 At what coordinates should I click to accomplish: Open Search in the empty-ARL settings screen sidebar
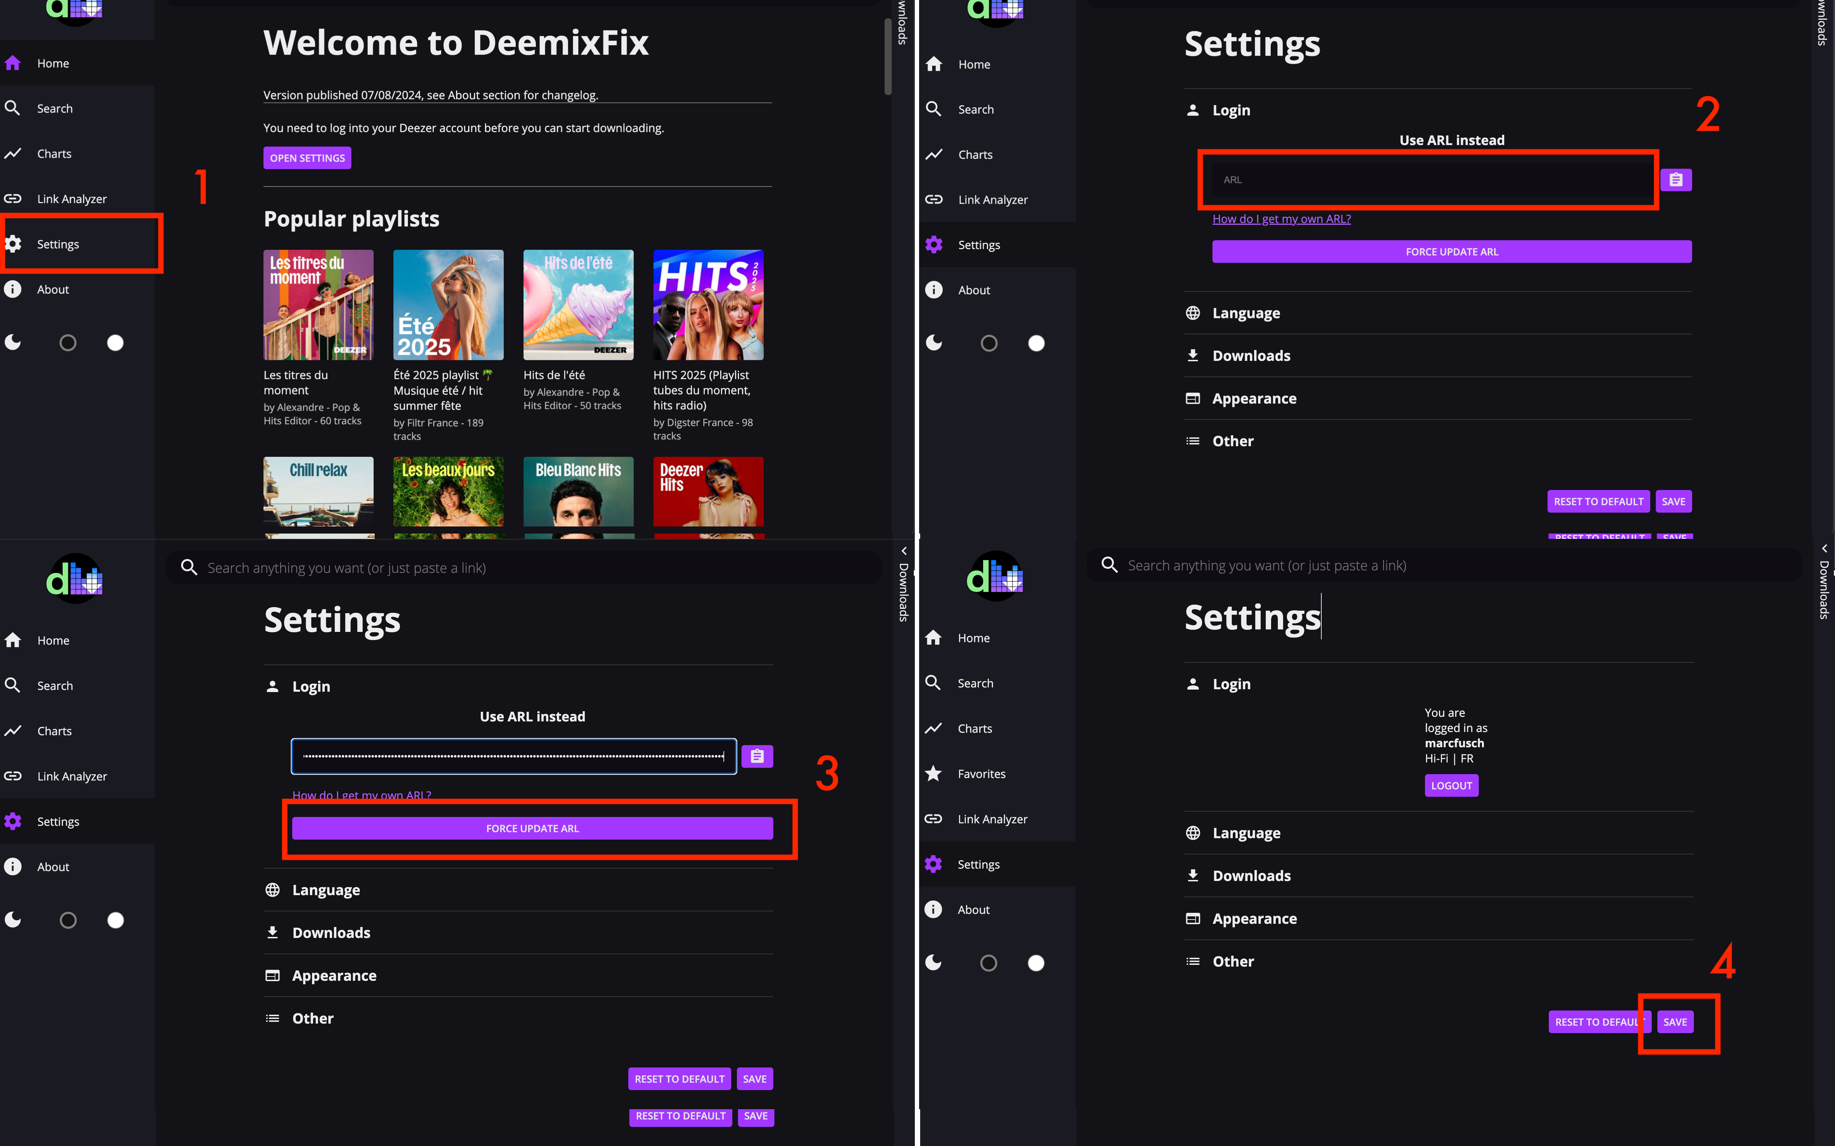tap(997, 109)
